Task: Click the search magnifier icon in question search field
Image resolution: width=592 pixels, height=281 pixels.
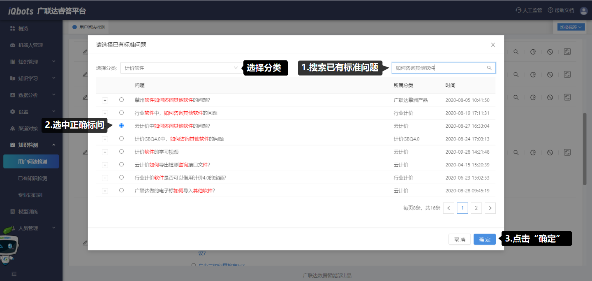Action: pos(489,68)
